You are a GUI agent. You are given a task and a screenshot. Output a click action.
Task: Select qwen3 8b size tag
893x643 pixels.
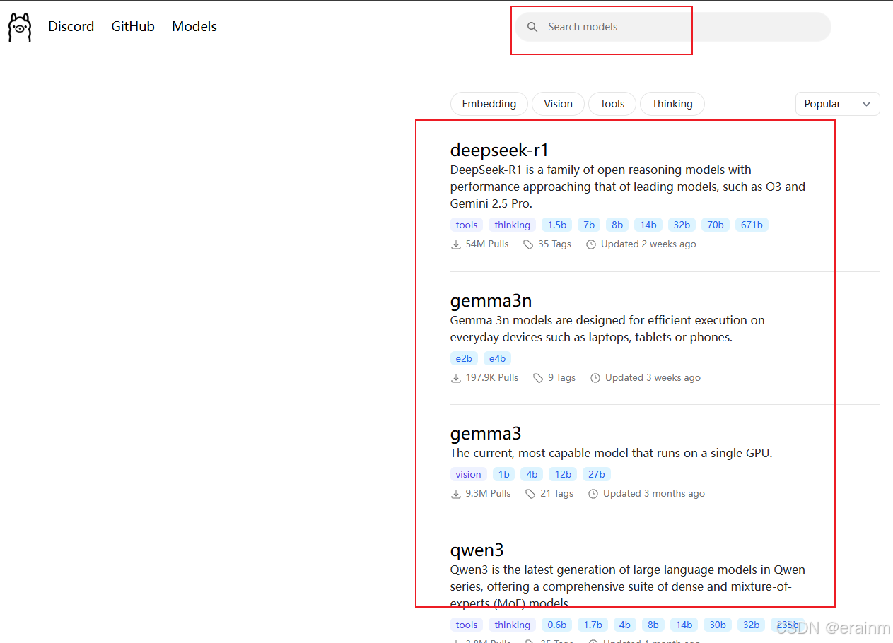653,625
